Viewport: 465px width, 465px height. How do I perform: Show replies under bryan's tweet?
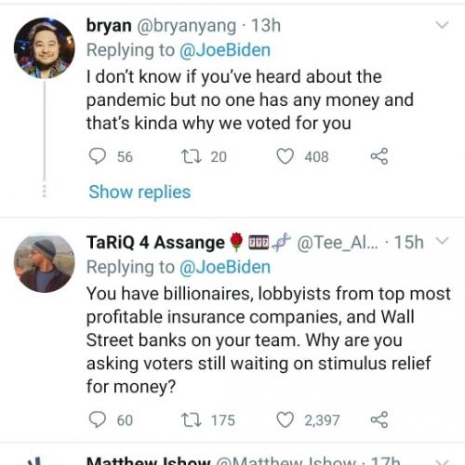[139, 193]
